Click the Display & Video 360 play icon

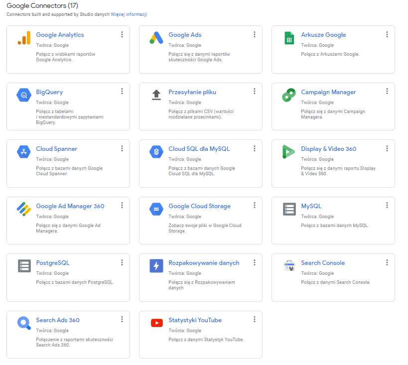[289, 152]
